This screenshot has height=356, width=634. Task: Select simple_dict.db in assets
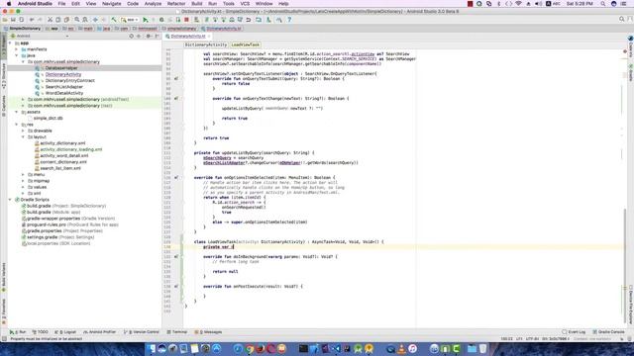[48, 118]
